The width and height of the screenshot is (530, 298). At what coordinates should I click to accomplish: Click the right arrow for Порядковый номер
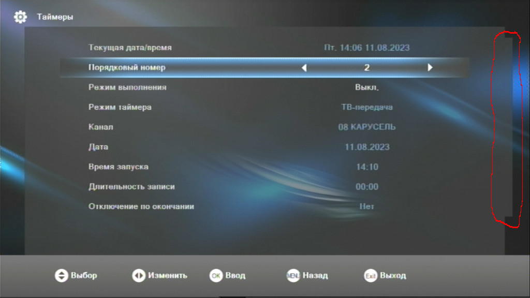pyautogui.click(x=430, y=67)
